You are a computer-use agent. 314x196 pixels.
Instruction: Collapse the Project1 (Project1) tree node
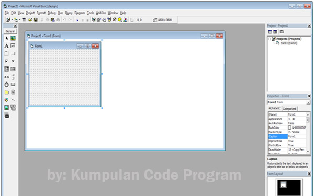(x=270, y=39)
